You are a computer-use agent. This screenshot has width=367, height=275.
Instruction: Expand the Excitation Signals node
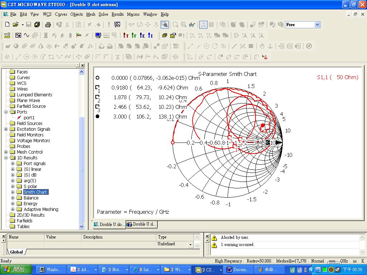[x=6, y=129]
